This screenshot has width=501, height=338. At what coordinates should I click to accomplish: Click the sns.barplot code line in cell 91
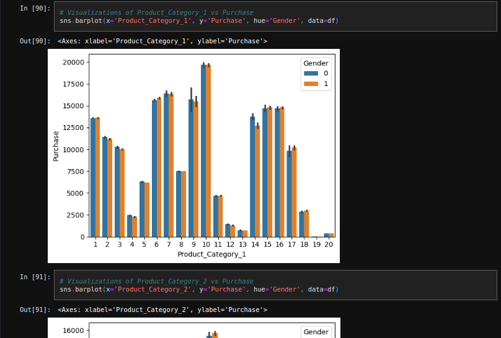[x=199, y=289]
